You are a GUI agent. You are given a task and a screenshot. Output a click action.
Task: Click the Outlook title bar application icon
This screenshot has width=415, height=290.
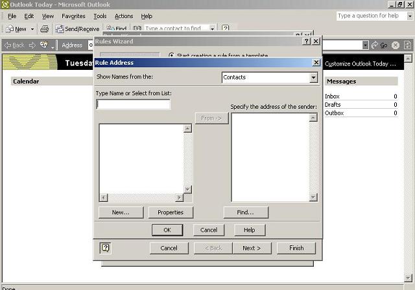click(5, 5)
